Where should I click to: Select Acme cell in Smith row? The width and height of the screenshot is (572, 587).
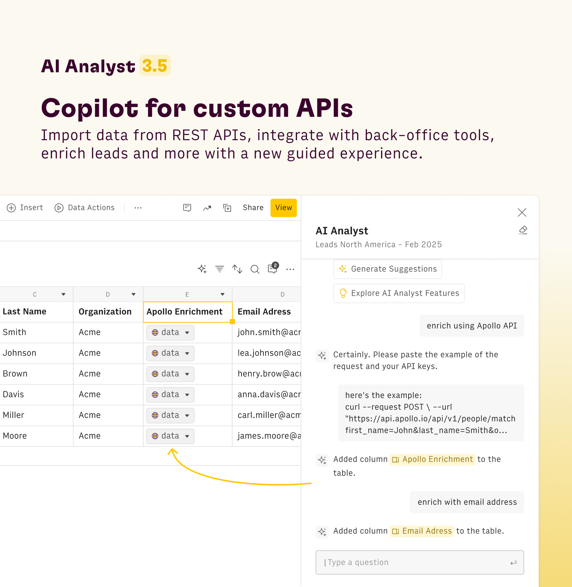pyautogui.click(x=108, y=333)
